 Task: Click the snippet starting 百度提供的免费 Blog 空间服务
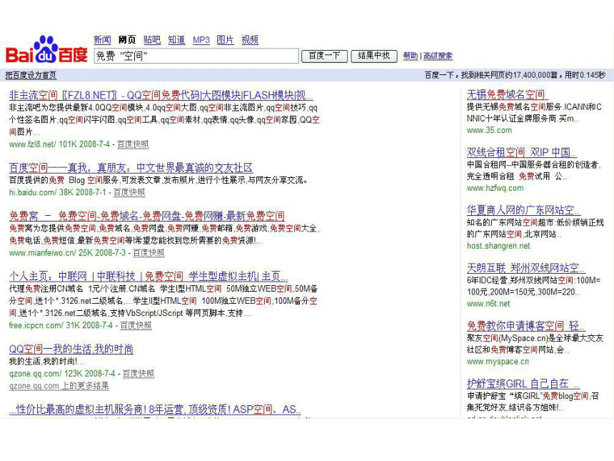pos(159,180)
